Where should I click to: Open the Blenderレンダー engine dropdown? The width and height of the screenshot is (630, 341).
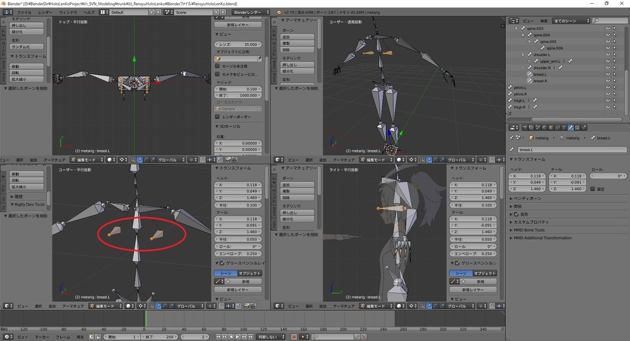point(251,12)
